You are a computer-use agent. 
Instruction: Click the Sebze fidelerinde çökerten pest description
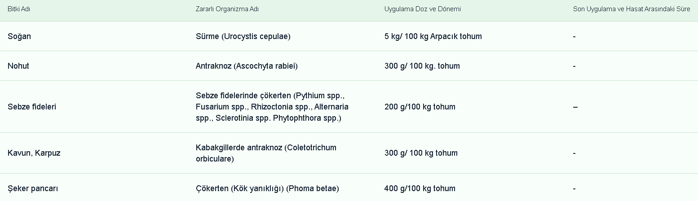[272, 107]
